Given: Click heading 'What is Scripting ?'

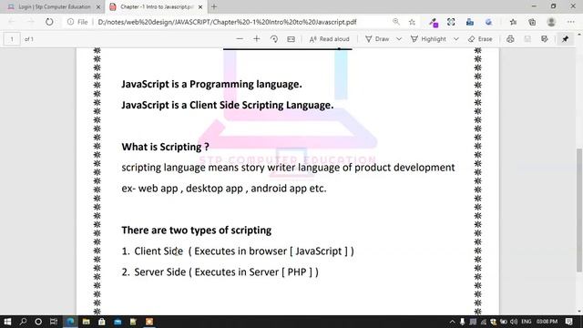Looking at the screenshot, I should (165, 147).
